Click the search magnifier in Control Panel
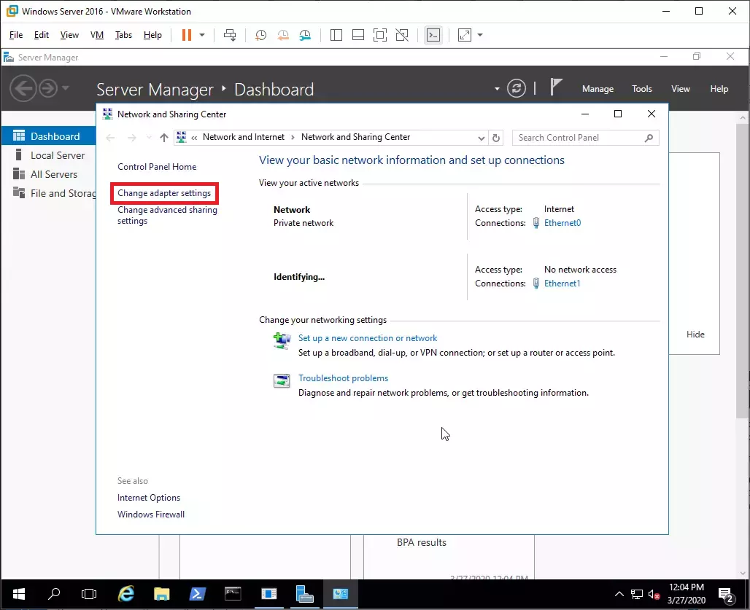 [649, 138]
